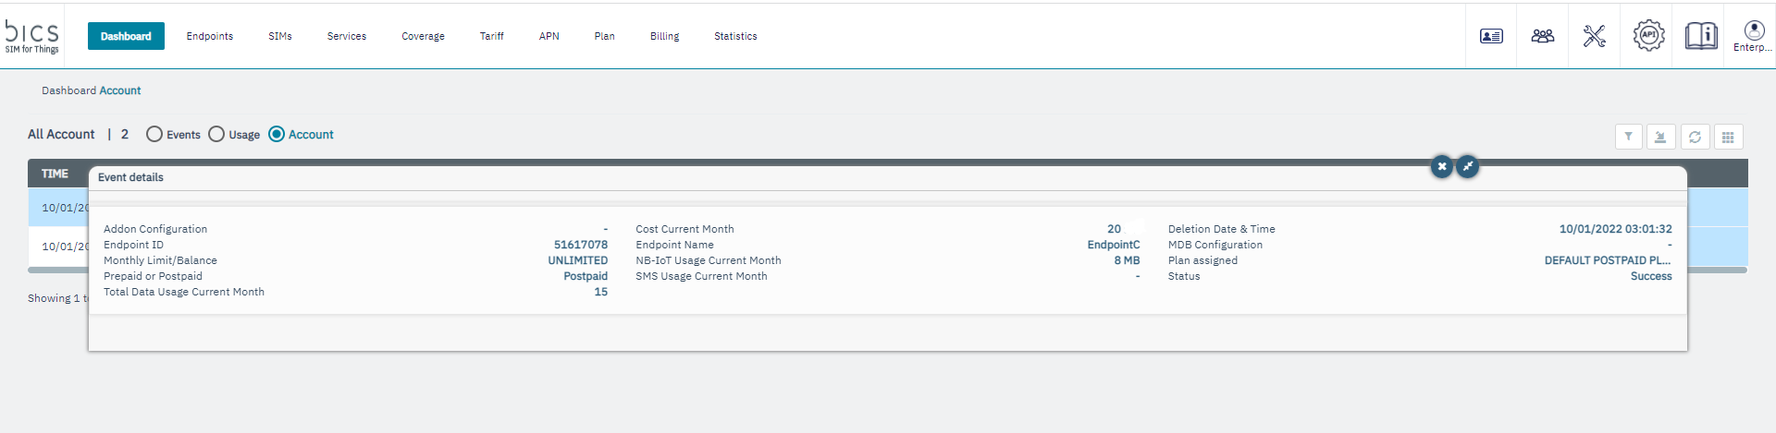Image resolution: width=1776 pixels, height=433 pixels.
Task: Select the Account radio button
Action: coord(277,135)
